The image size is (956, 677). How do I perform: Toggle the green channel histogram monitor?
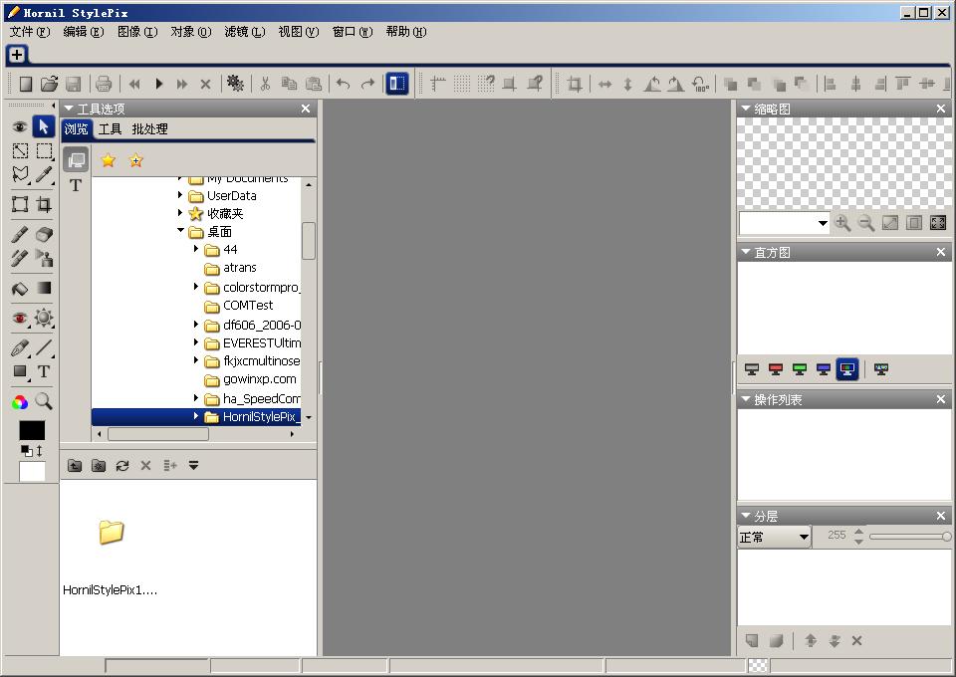point(800,368)
